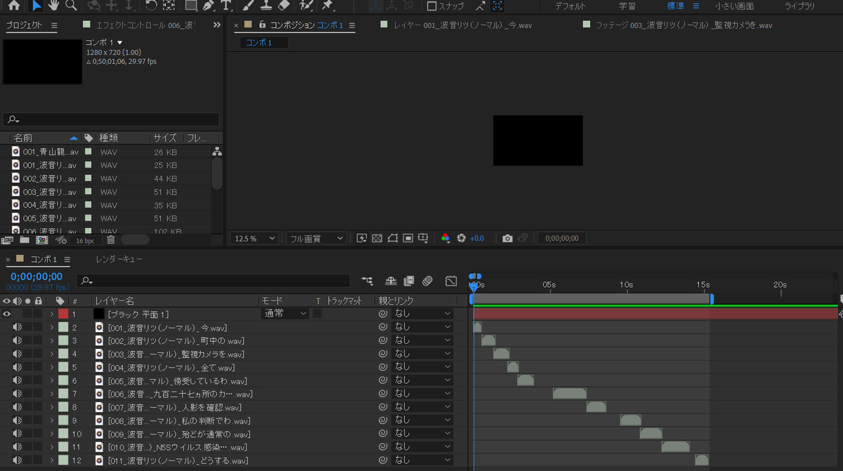
Task: Select the Eraser tool
Action: (284, 6)
